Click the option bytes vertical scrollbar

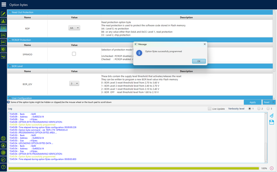274,42
